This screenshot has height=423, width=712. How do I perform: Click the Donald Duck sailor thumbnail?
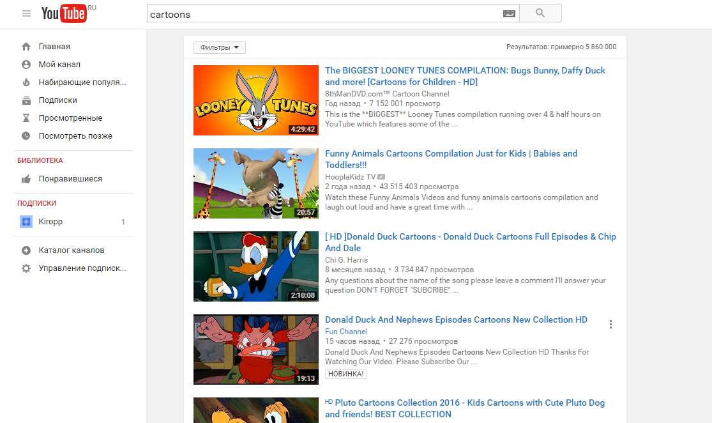coord(255,266)
